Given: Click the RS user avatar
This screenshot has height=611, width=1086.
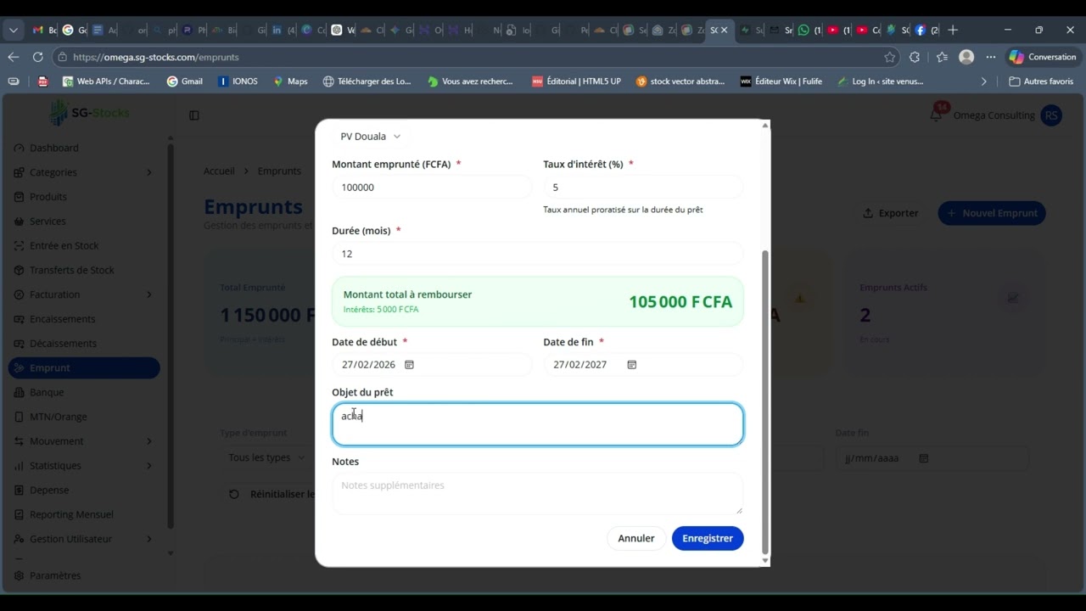Looking at the screenshot, I should point(1051,115).
